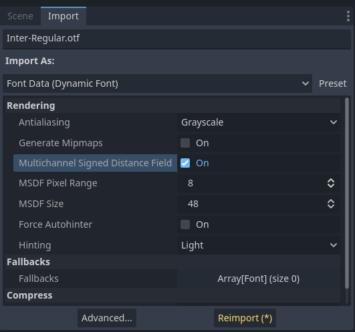Select the Import tab
The height and width of the screenshot is (332, 355).
(x=64, y=16)
